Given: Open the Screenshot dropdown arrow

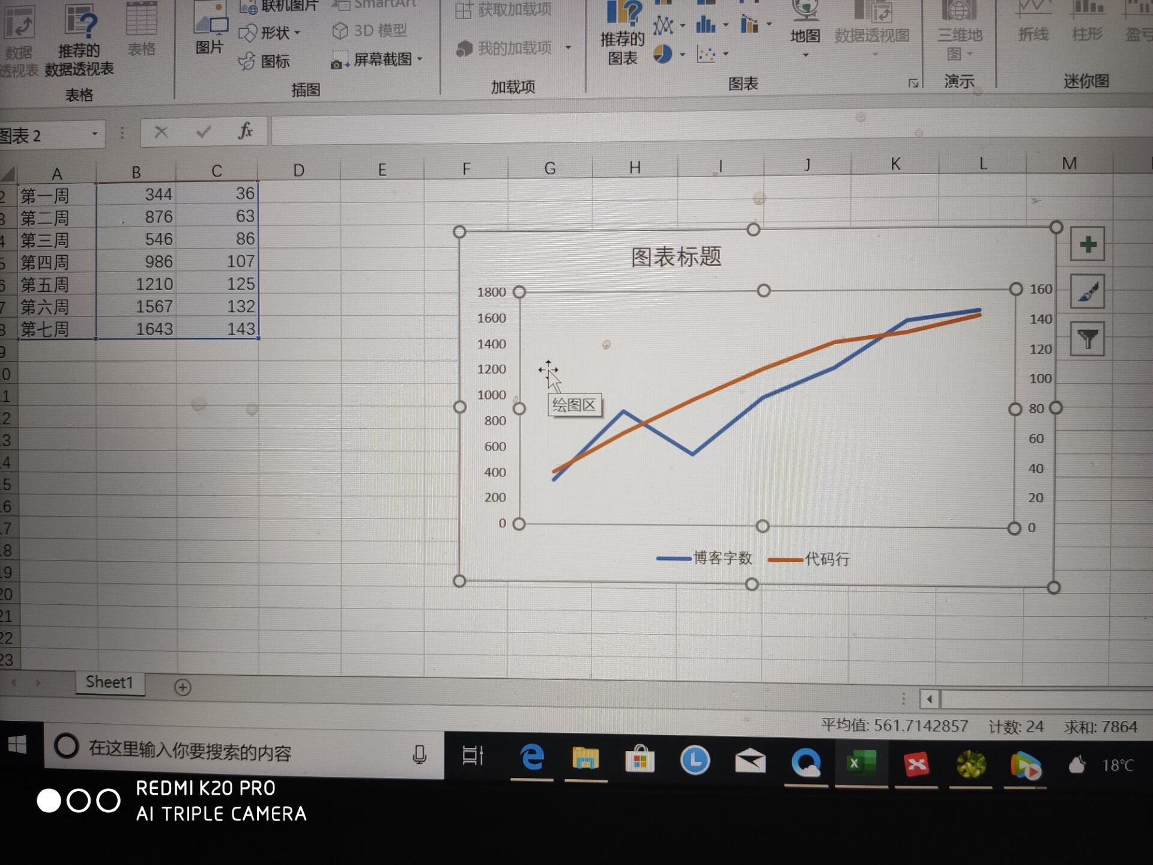Looking at the screenshot, I should click(x=420, y=59).
